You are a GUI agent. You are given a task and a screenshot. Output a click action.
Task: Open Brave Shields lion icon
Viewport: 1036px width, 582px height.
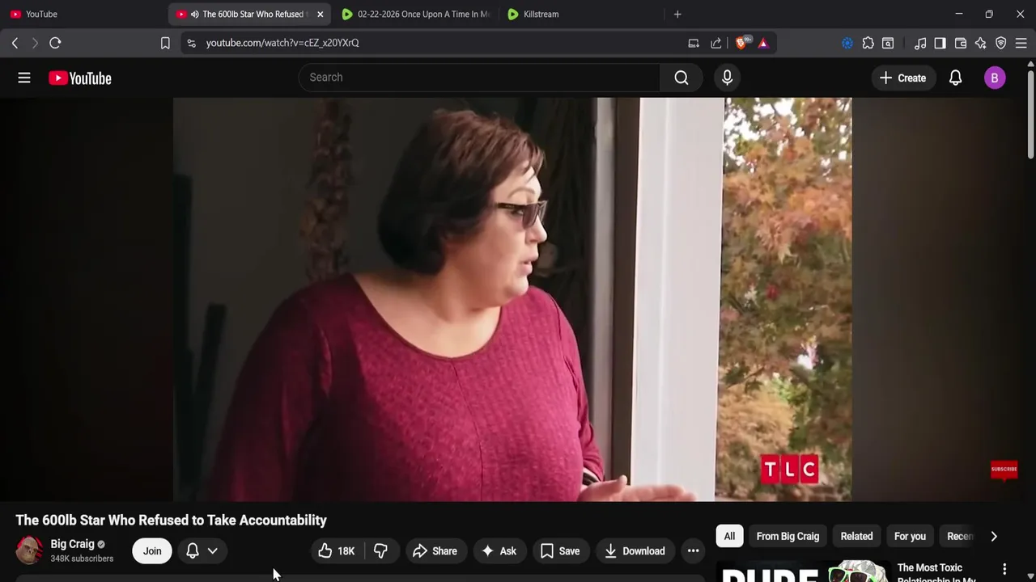point(741,43)
